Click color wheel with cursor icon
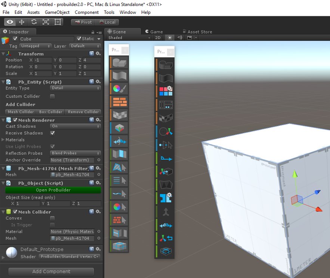Image resolution: width=330 pixels, height=278 pixels. [119, 207]
